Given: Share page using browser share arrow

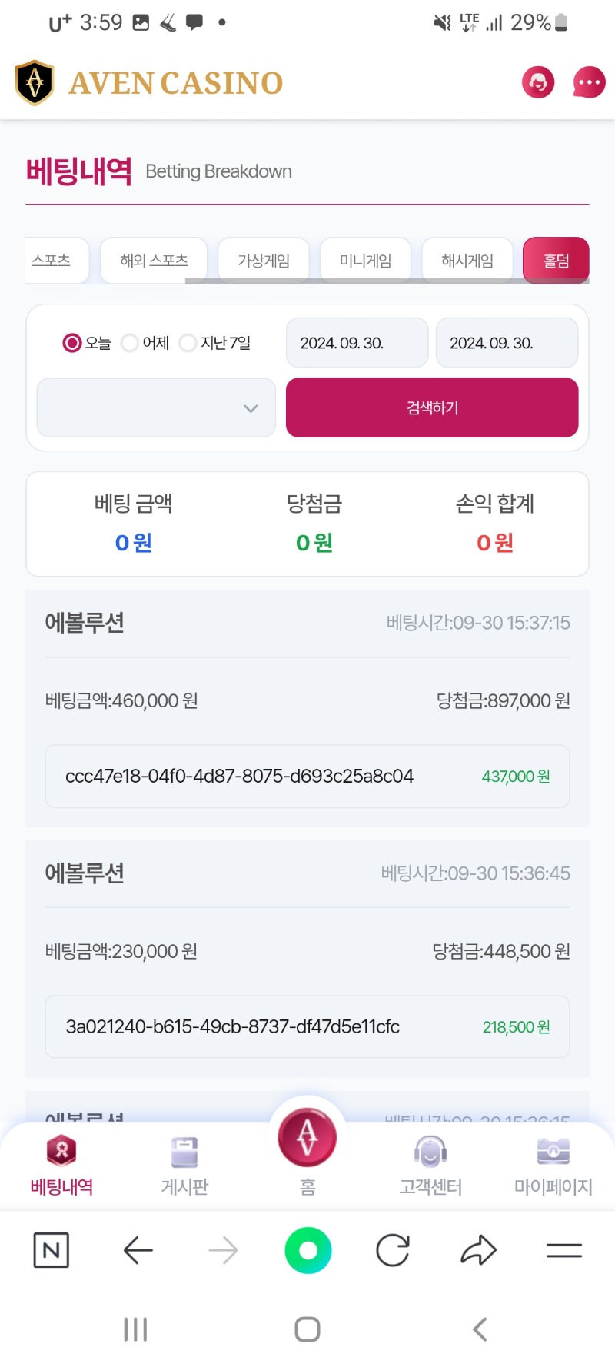Looking at the screenshot, I should pos(478,1250).
